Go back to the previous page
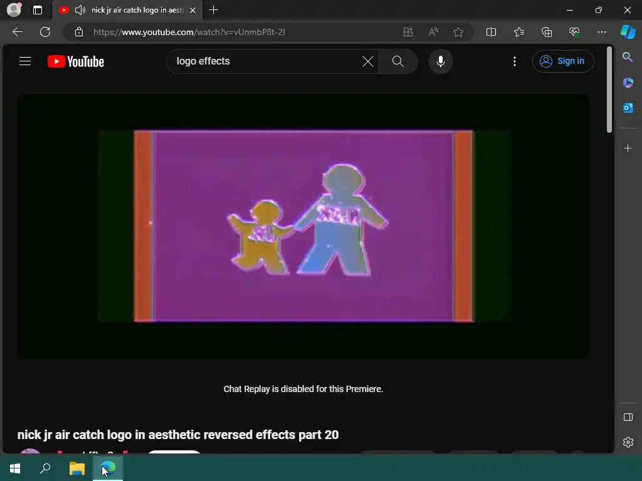 point(18,32)
